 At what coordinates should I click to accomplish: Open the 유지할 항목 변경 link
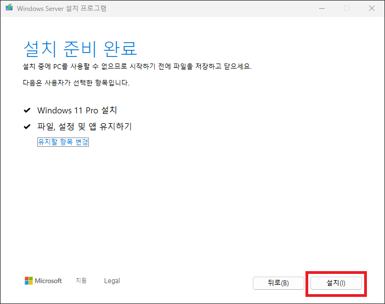(x=63, y=142)
